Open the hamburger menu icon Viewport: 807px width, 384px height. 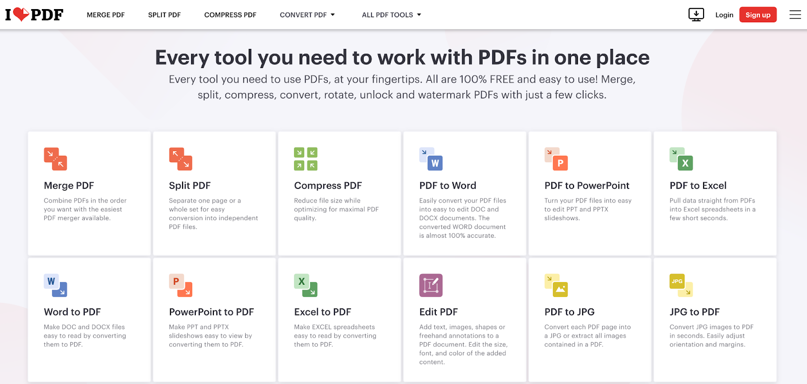795,15
